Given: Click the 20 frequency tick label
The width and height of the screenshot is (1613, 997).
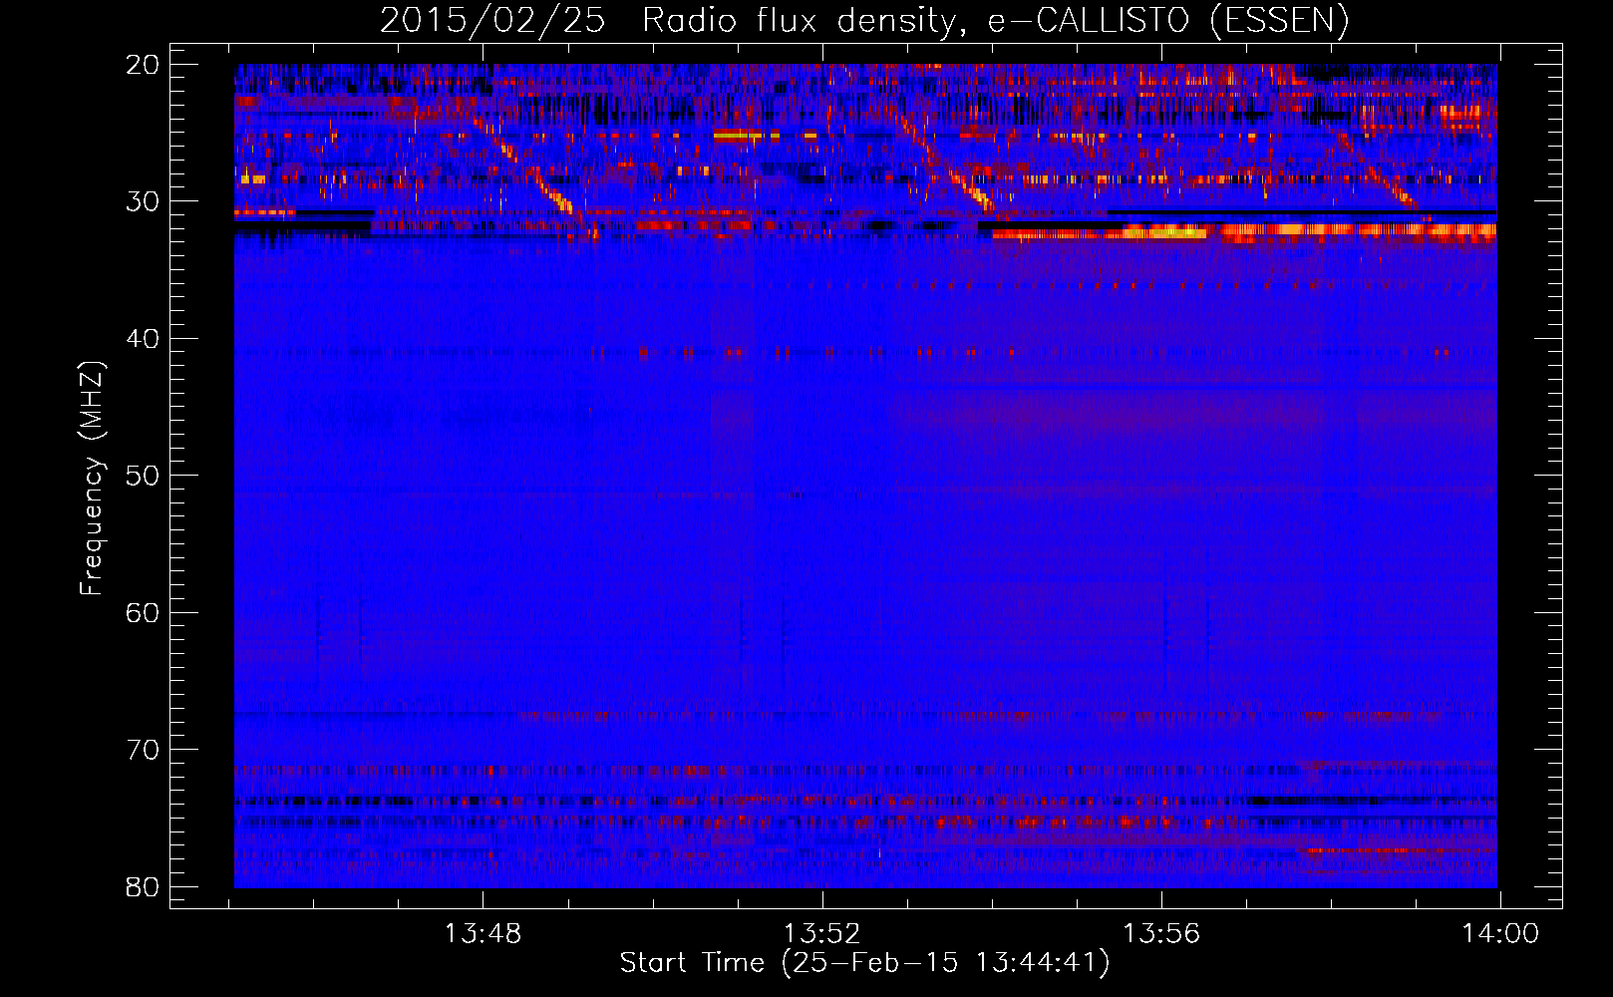Looking at the screenshot, I should coord(143,65).
